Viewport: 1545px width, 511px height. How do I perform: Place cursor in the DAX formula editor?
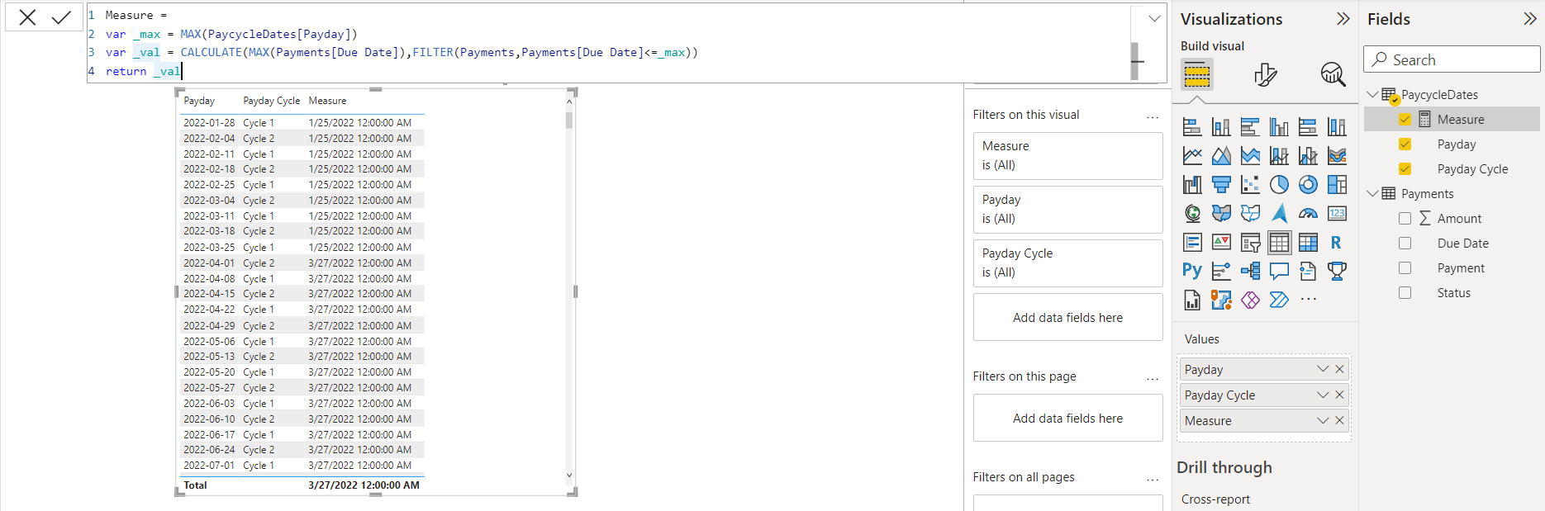608,43
